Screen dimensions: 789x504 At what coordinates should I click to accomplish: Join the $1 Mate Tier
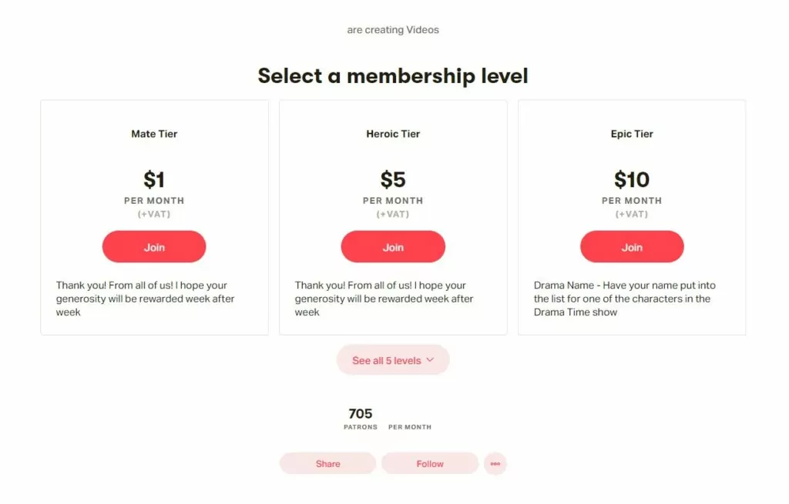(154, 247)
